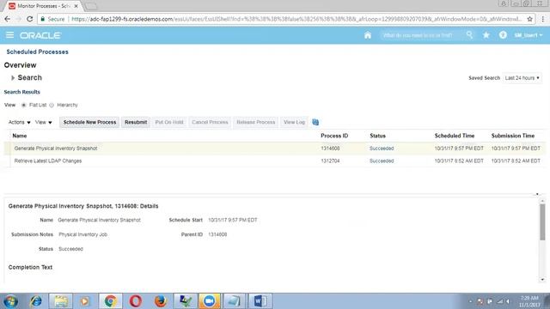Sort by the Name column header

tap(19, 136)
